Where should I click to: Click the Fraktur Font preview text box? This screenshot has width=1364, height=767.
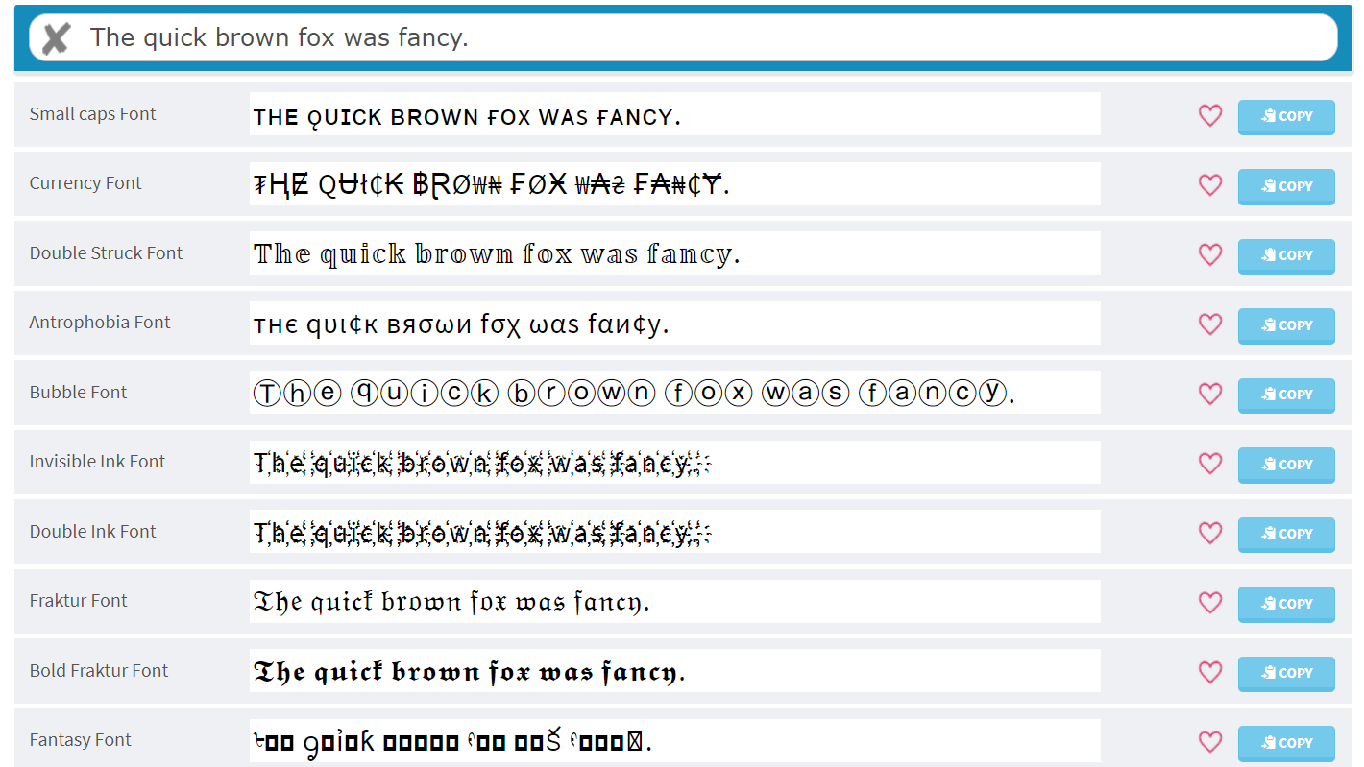(674, 601)
